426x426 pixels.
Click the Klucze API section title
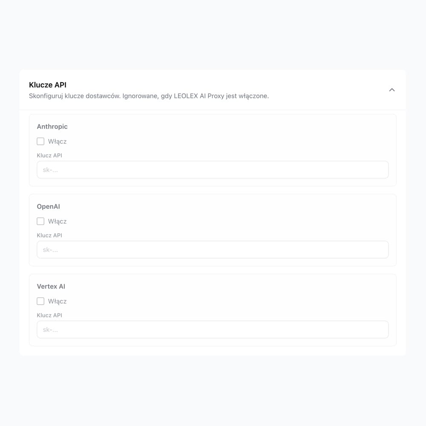click(48, 85)
